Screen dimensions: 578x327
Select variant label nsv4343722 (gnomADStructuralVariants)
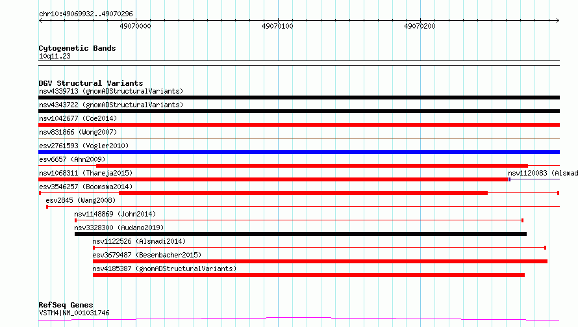pyautogui.click(x=111, y=105)
